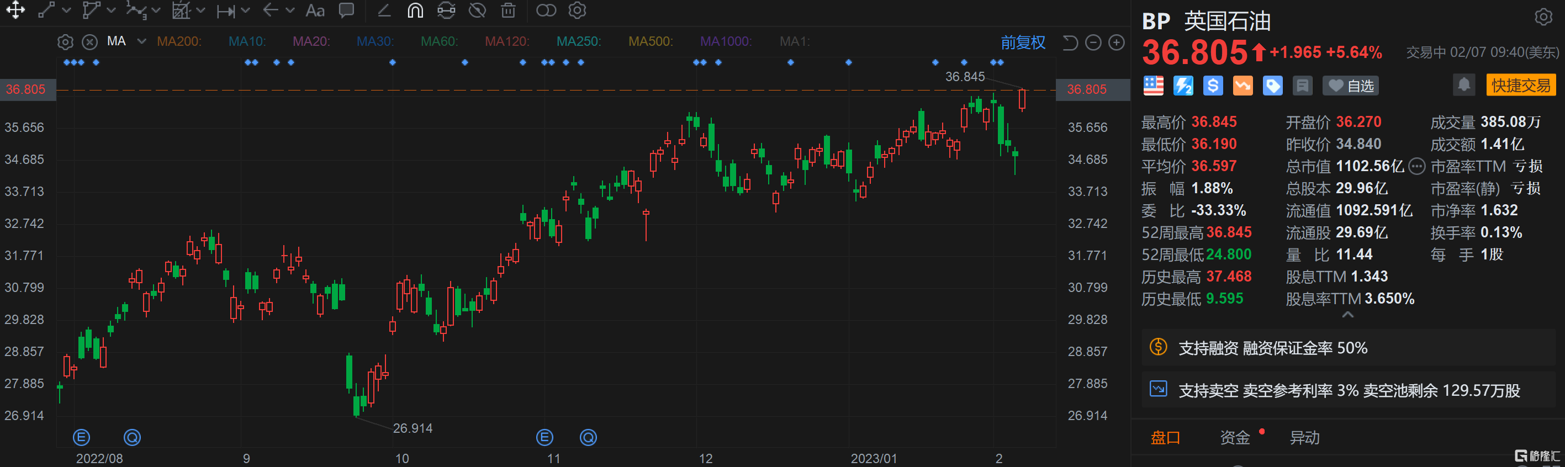Viewport: 1565px width, 467px height.
Task: Click 前复权 price adjustment link
Action: pos(1023,42)
